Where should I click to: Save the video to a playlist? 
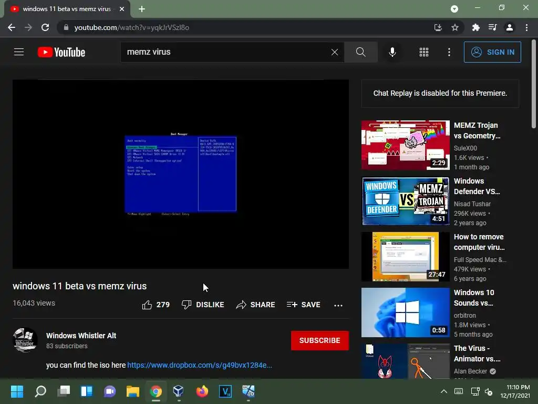click(x=304, y=305)
